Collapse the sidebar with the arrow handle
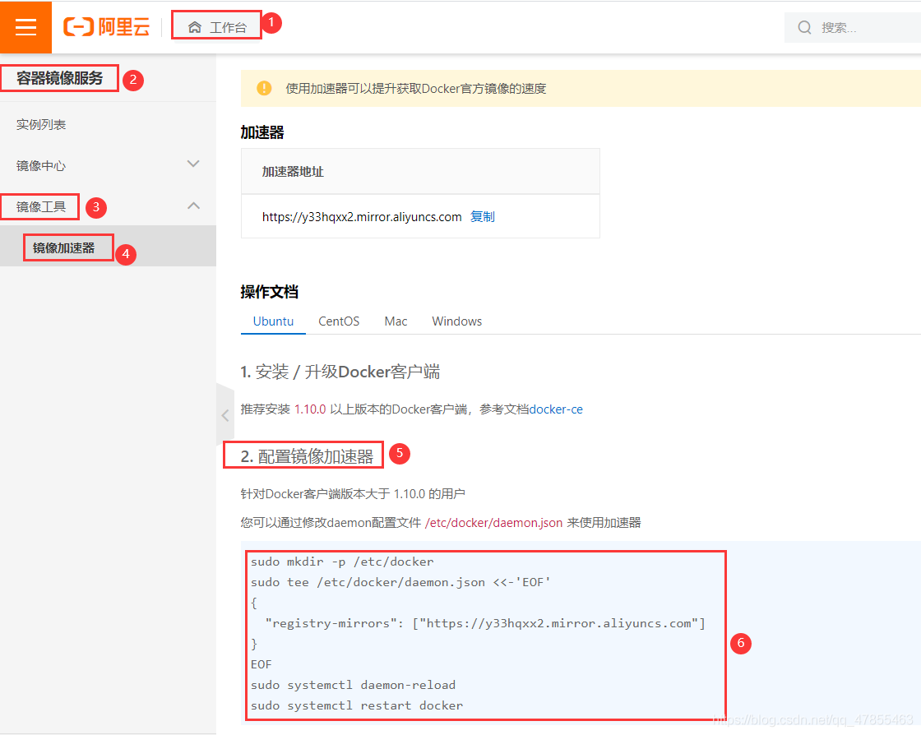Viewport: 921px width, 735px height. pos(225,416)
